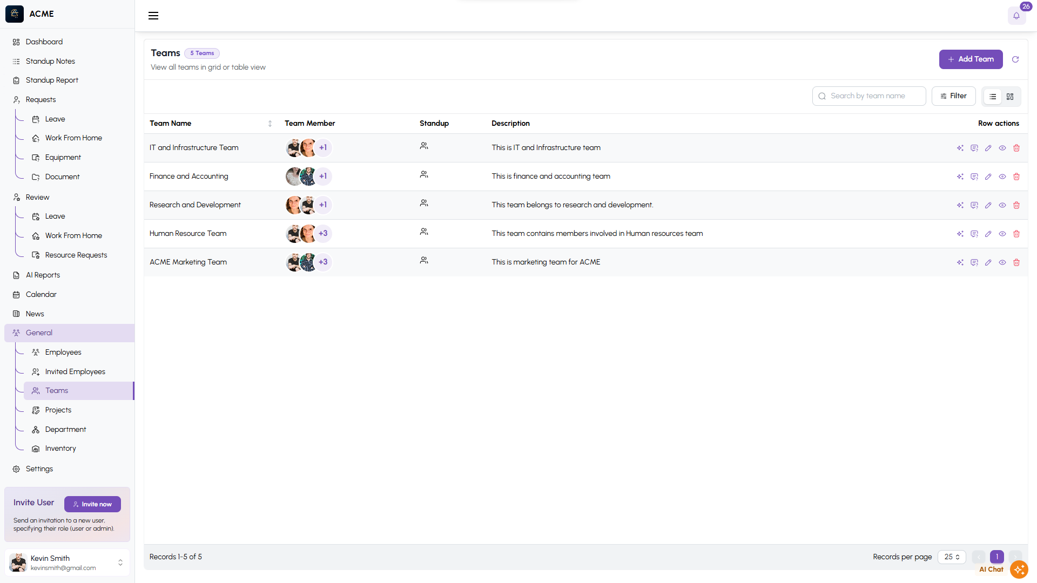Screen dimensions: 1037x583
Task: Open AI sparkle action for ACME Marketing Team
Action: (960, 262)
